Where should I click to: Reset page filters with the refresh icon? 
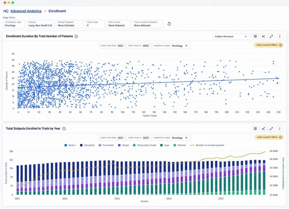[x=169, y=24]
